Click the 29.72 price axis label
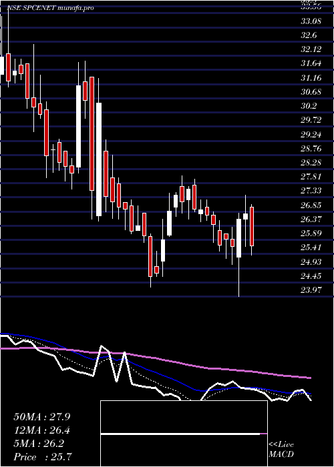 click(x=311, y=120)
